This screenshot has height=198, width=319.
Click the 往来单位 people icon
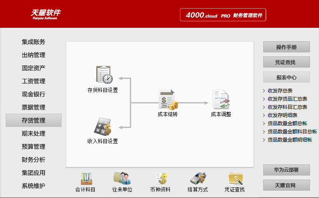[122, 179]
